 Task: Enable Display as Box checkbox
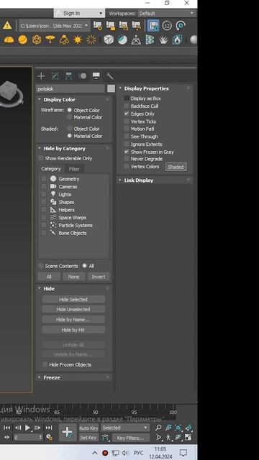[127, 98]
